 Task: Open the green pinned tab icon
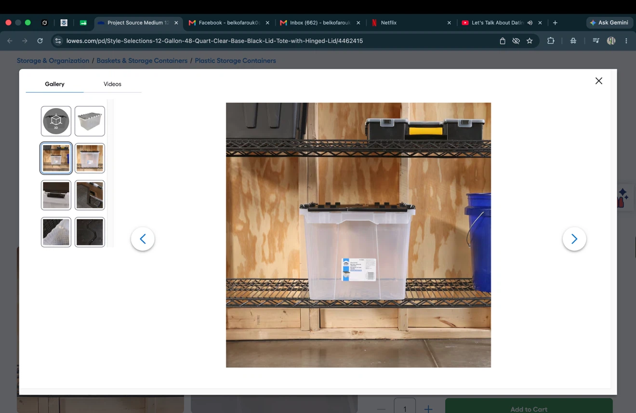pyautogui.click(x=83, y=23)
